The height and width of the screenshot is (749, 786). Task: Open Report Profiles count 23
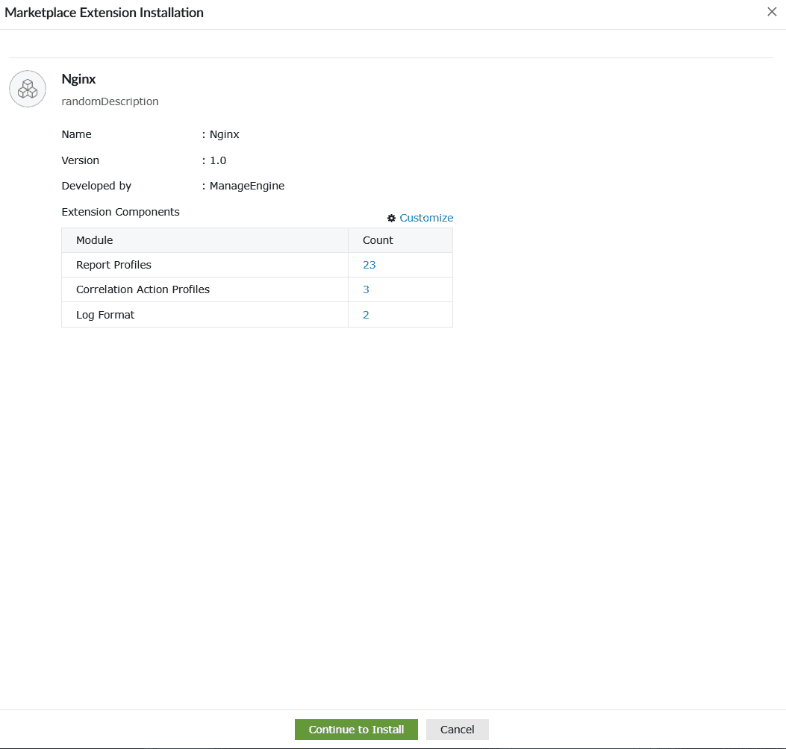(369, 265)
